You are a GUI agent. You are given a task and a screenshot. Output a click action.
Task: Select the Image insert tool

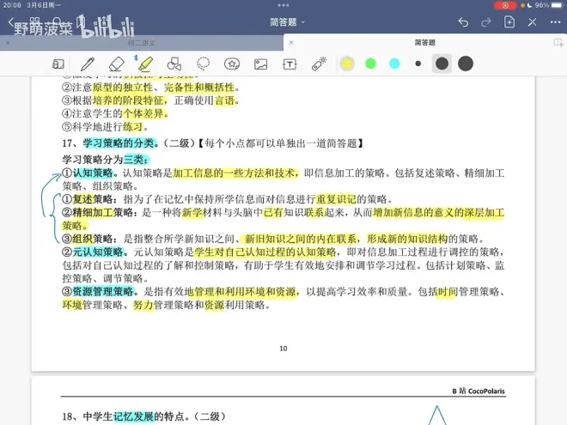(x=261, y=64)
